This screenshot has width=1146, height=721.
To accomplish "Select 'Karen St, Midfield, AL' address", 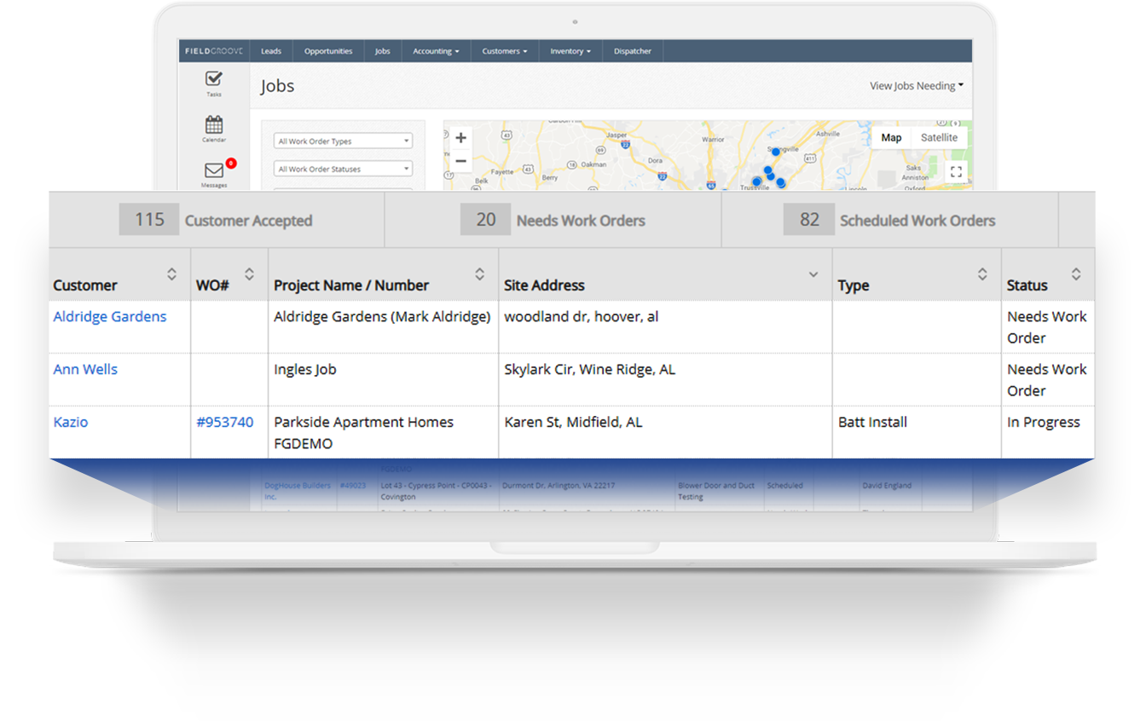I will pos(573,422).
